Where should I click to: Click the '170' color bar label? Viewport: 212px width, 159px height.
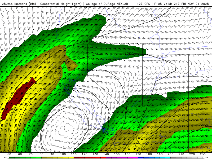[138, 154]
